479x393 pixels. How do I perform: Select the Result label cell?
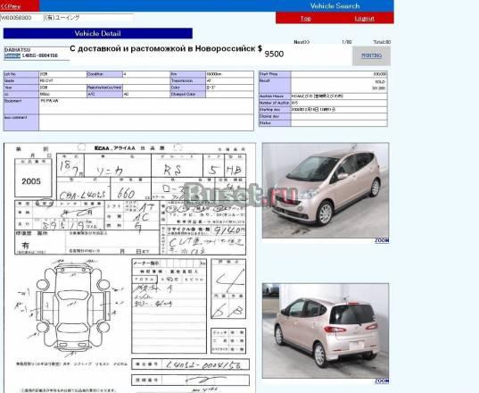click(x=275, y=86)
